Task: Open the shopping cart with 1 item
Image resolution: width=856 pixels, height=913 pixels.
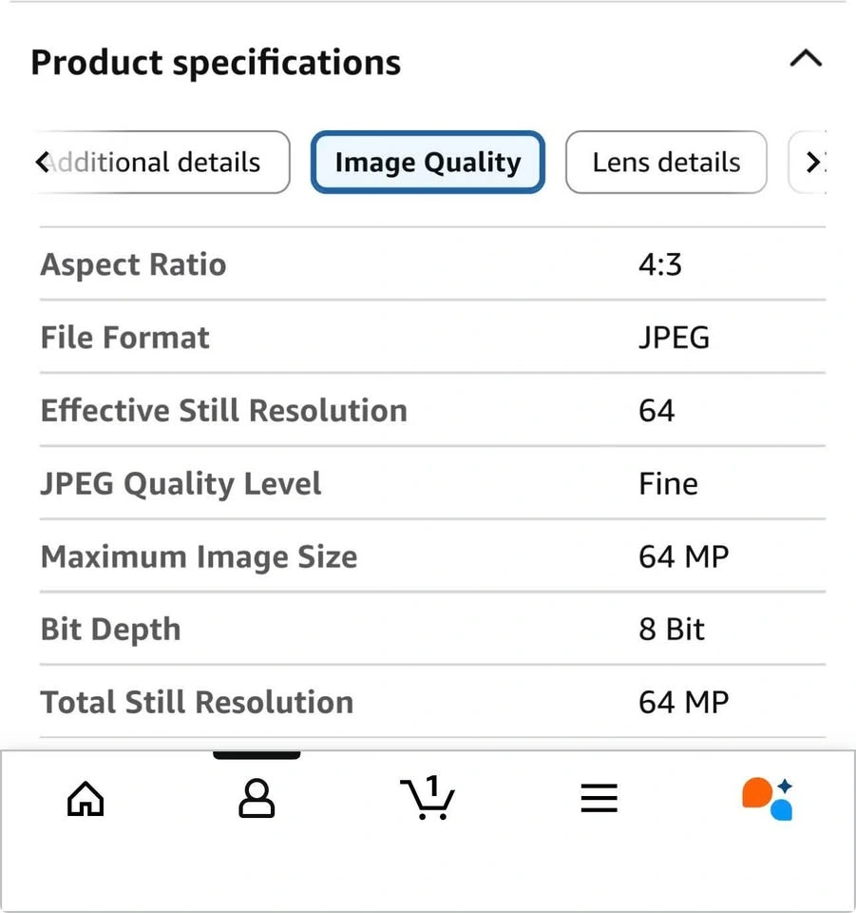Action: (428, 798)
